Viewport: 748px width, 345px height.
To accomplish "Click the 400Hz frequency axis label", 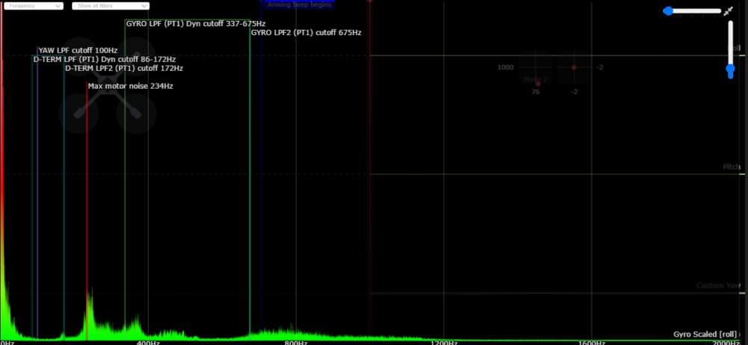I will point(148,342).
